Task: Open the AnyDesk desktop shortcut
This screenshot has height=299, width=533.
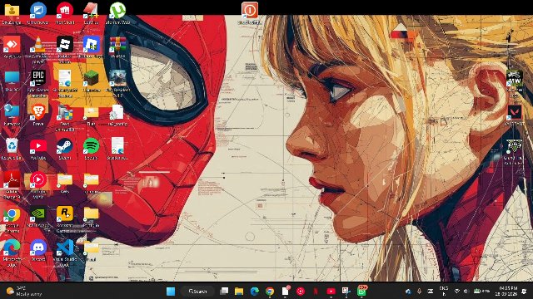Action: click(x=12, y=44)
